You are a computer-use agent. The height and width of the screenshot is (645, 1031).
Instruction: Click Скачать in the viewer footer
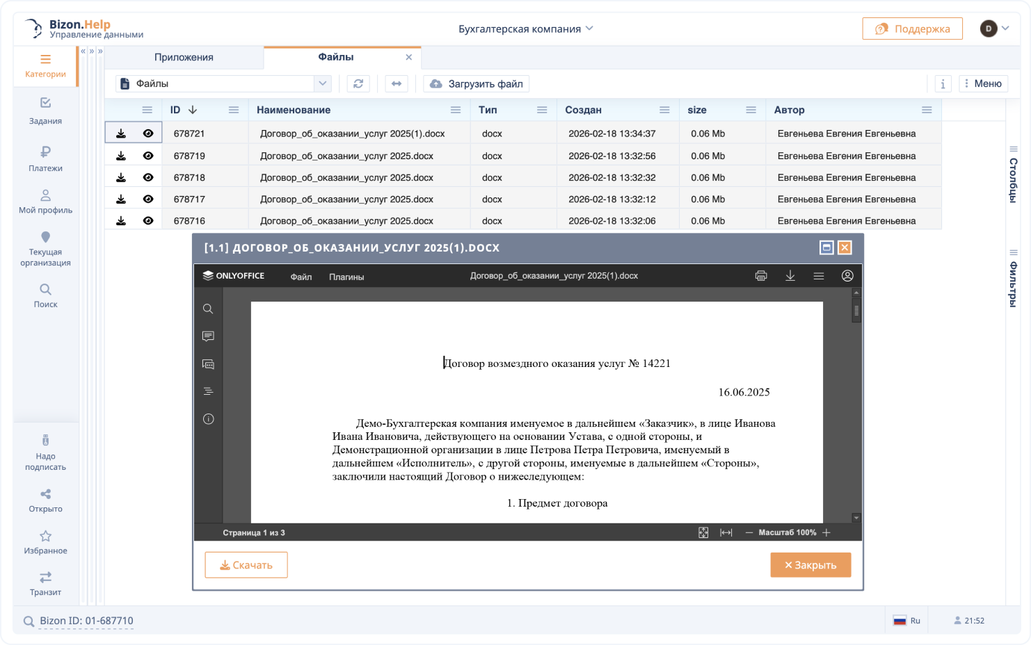pyautogui.click(x=246, y=564)
